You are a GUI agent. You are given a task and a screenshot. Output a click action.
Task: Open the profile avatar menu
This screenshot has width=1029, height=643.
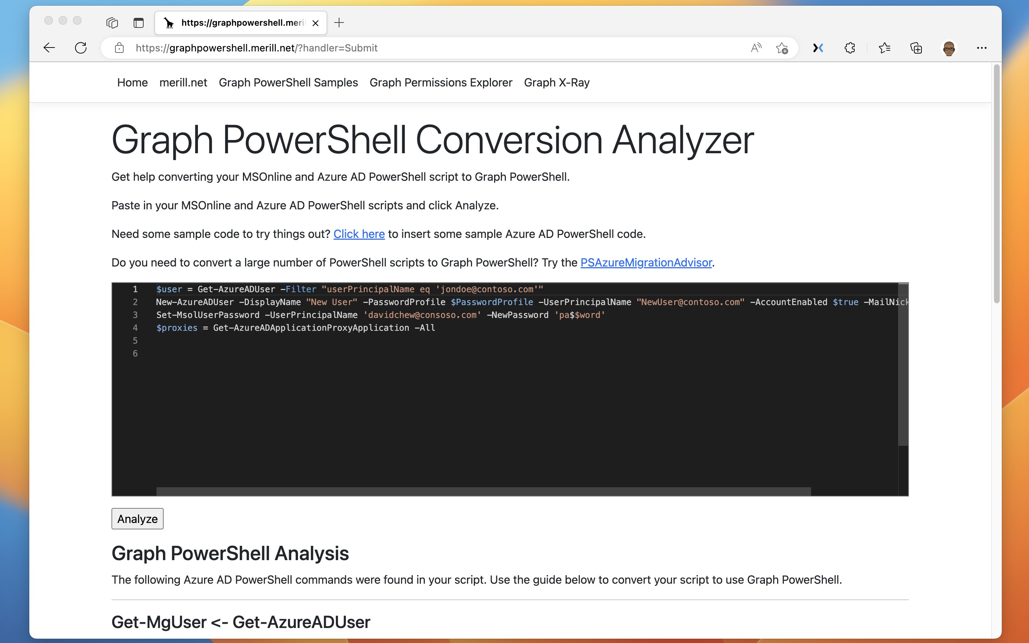coord(949,48)
